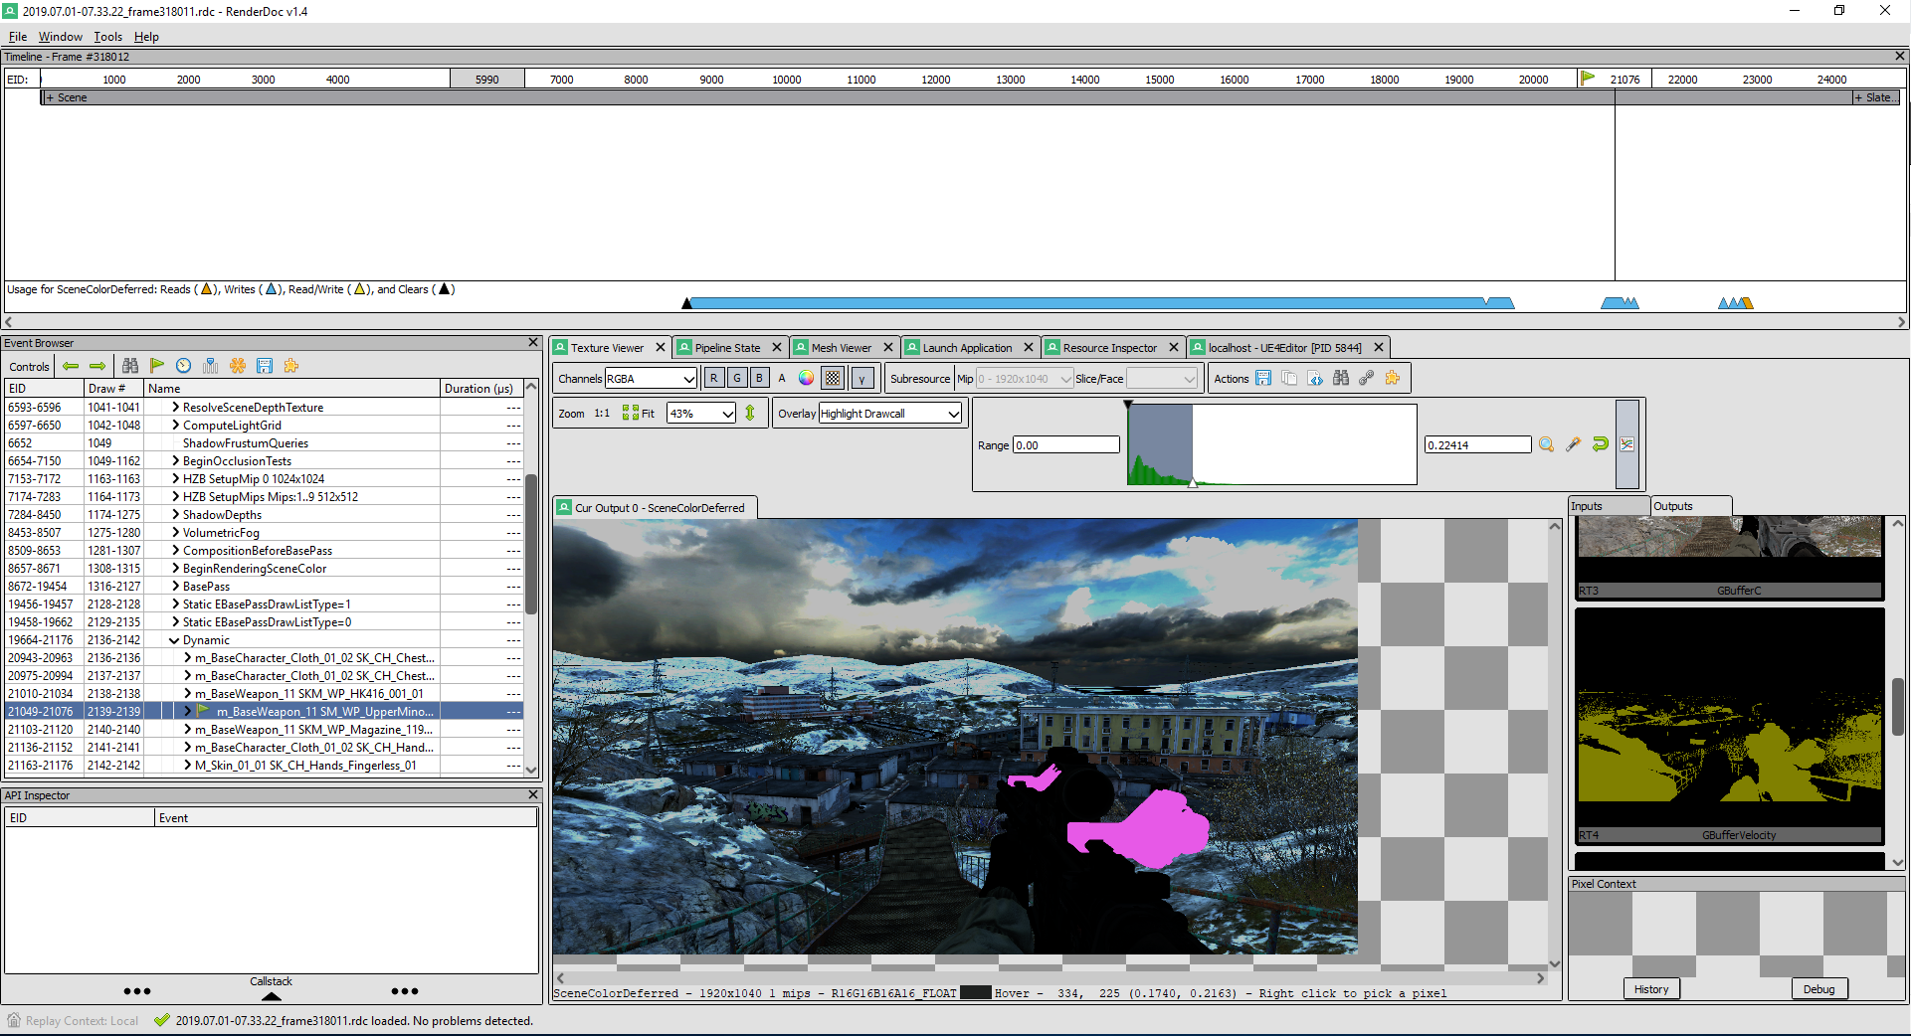Screen dimensions: 1911x1036
Task: Toggle the blue B channel button
Action: 759,378
